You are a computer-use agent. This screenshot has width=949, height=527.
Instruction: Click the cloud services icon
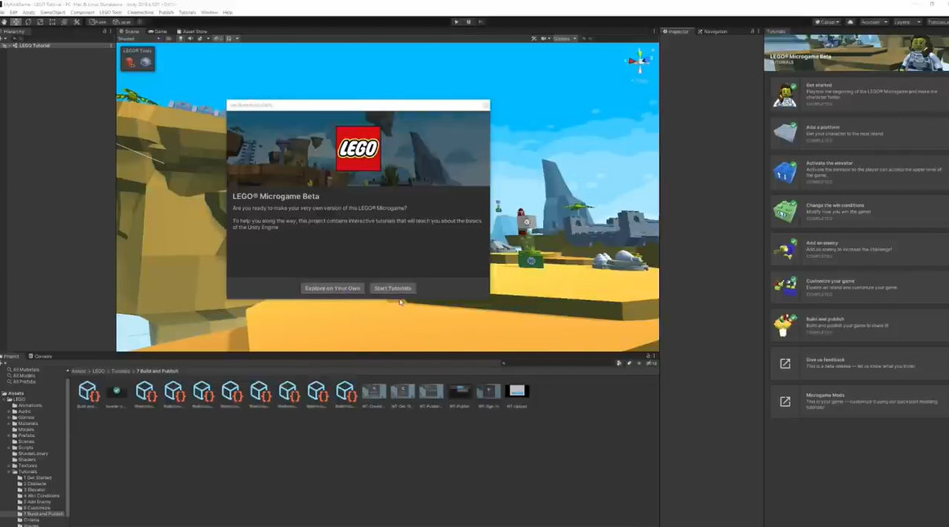coord(850,22)
